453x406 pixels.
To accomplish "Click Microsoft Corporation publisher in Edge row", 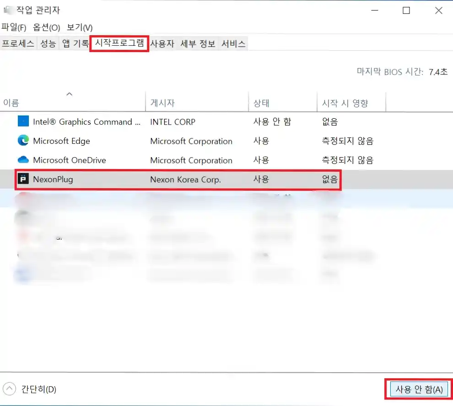I will coord(191,141).
